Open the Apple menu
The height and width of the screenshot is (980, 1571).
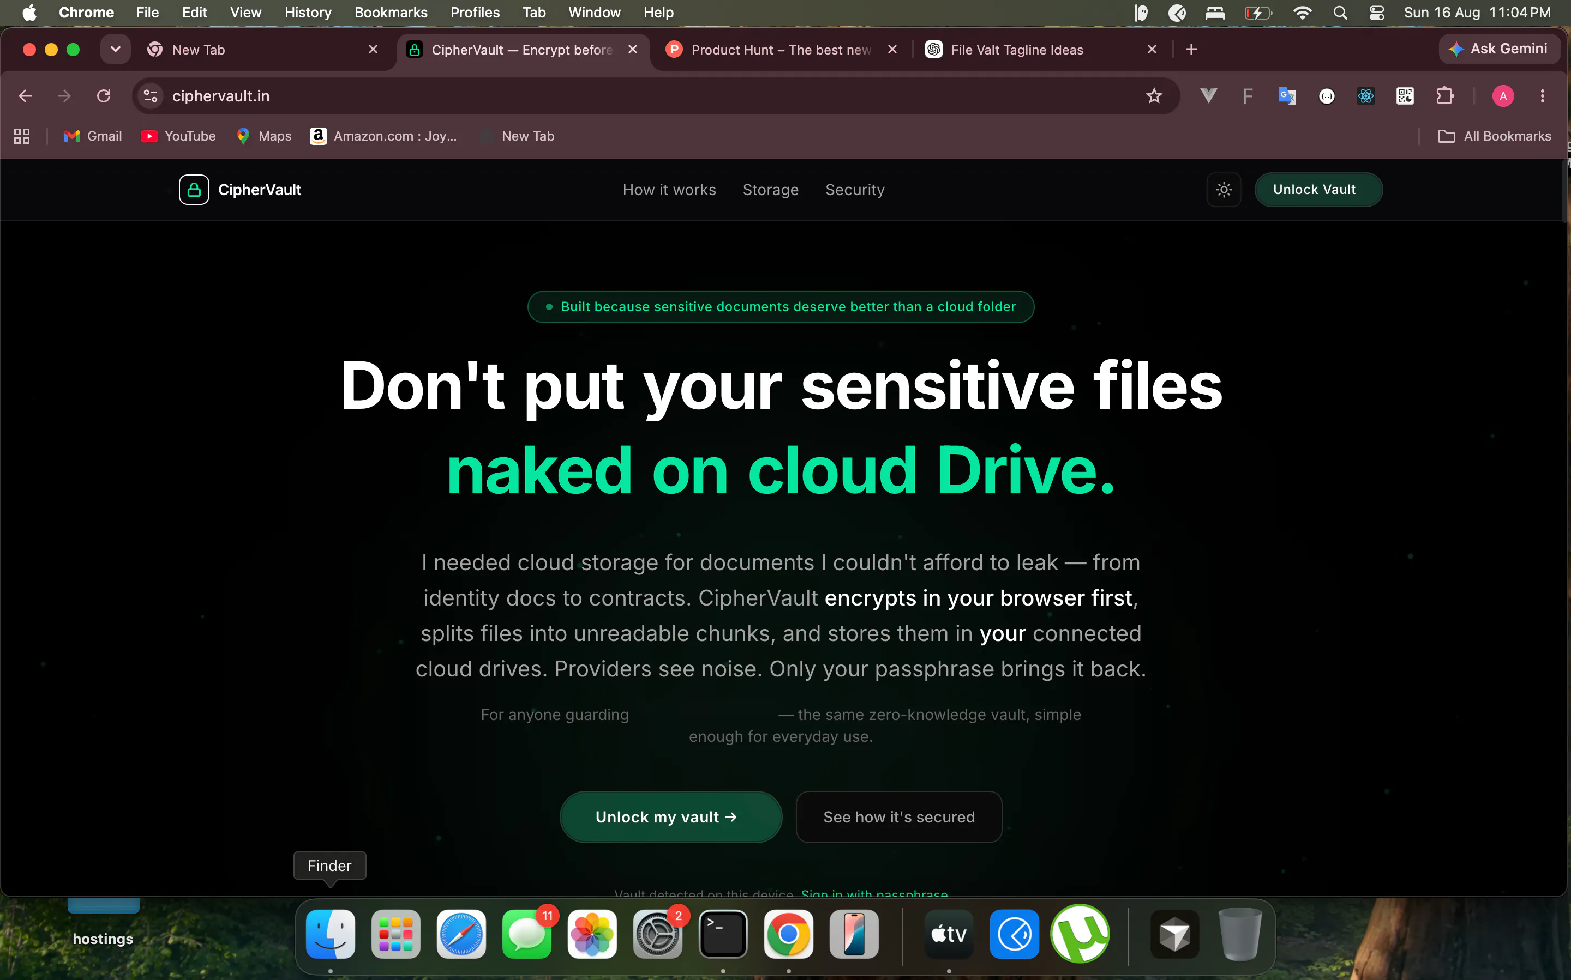point(29,13)
